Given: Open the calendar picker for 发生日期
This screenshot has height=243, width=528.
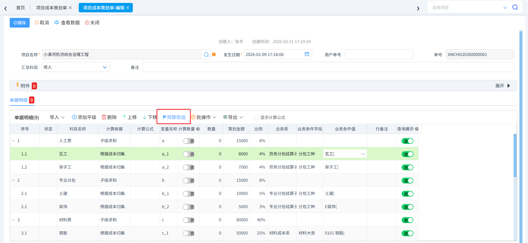Looking at the screenshot, I should pos(307,54).
